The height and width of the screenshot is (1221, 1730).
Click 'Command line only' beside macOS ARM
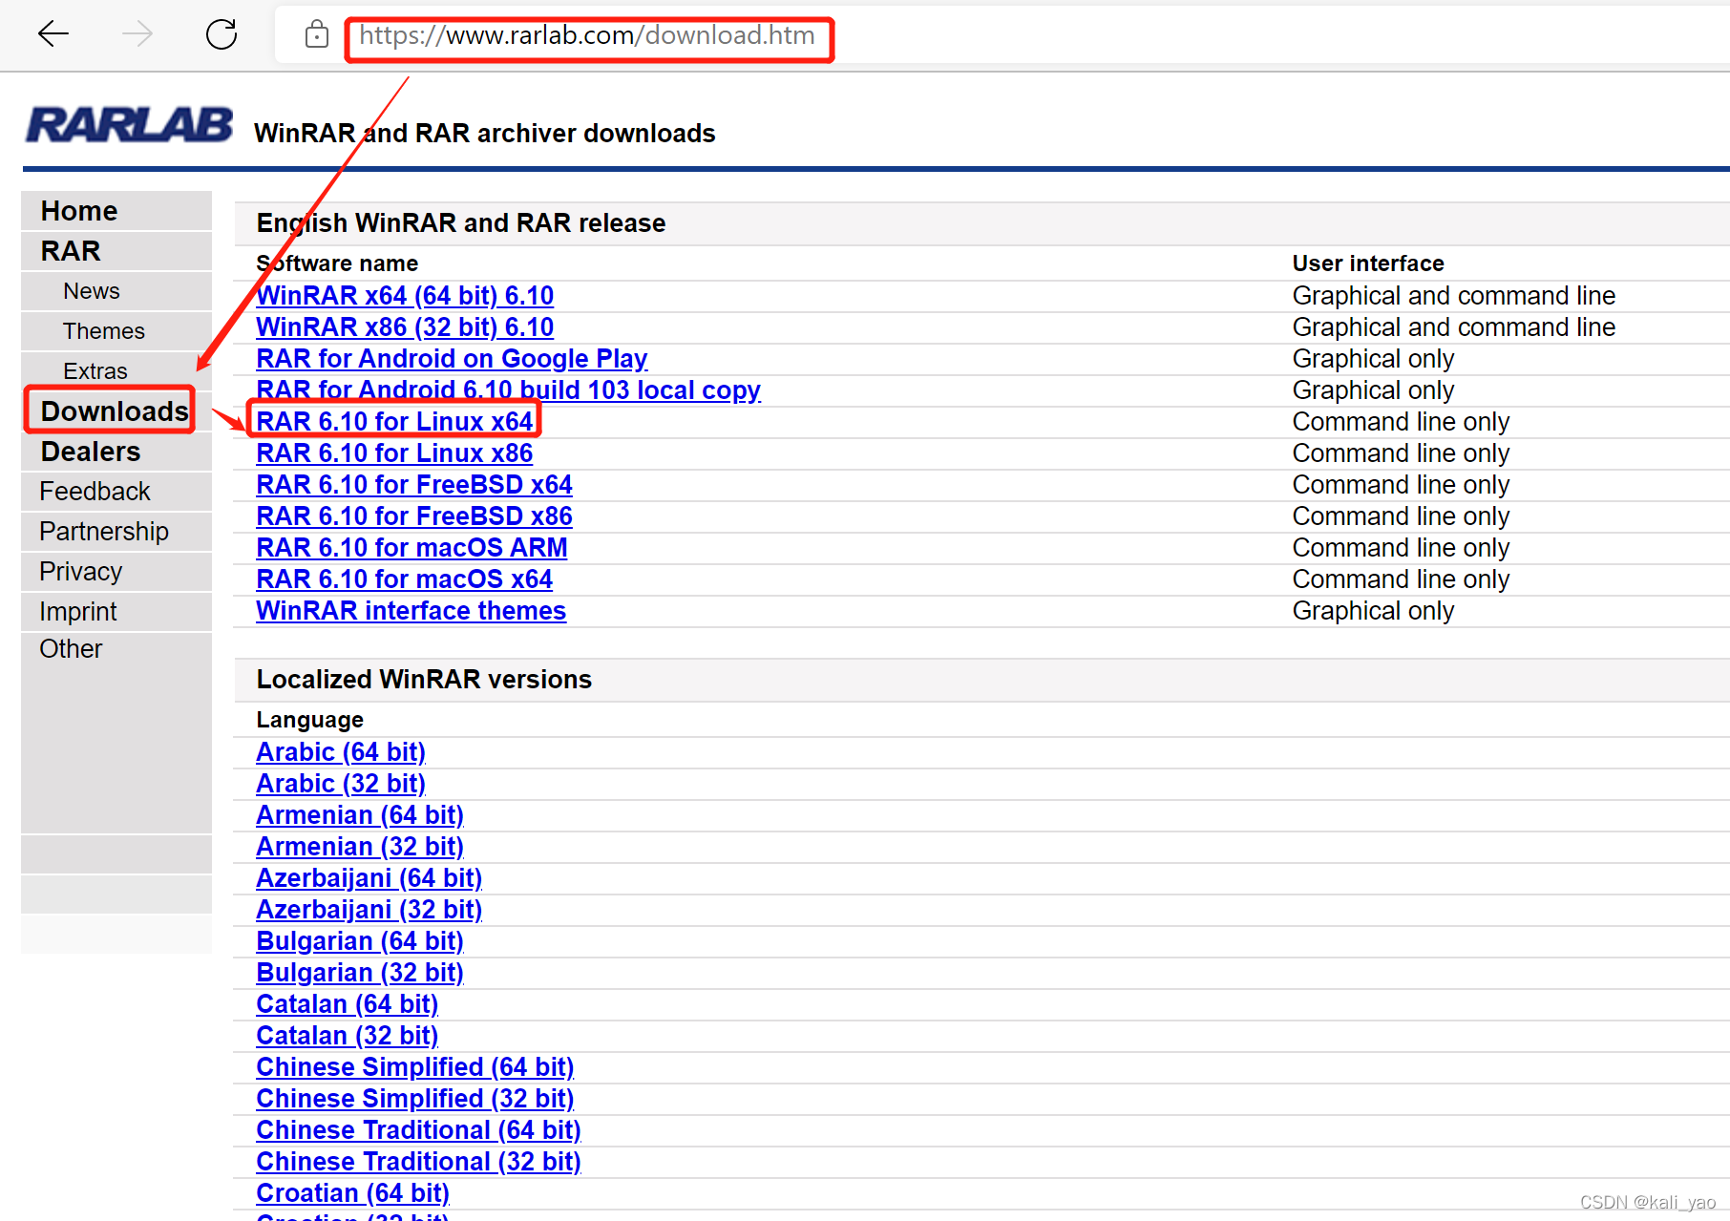(x=1401, y=548)
